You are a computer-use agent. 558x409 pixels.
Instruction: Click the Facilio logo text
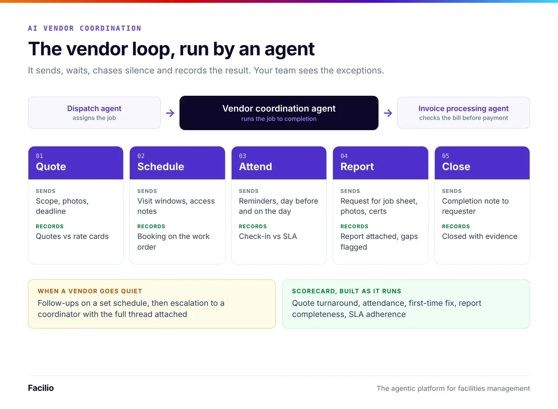(41, 388)
